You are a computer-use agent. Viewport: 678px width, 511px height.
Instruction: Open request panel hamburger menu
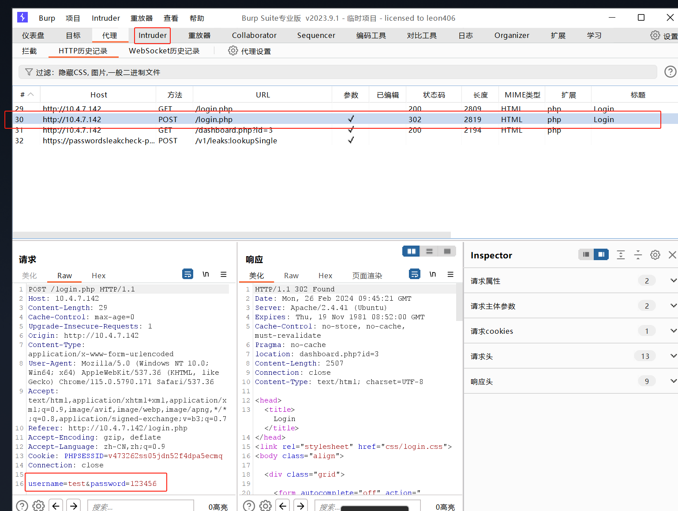tap(224, 274)
